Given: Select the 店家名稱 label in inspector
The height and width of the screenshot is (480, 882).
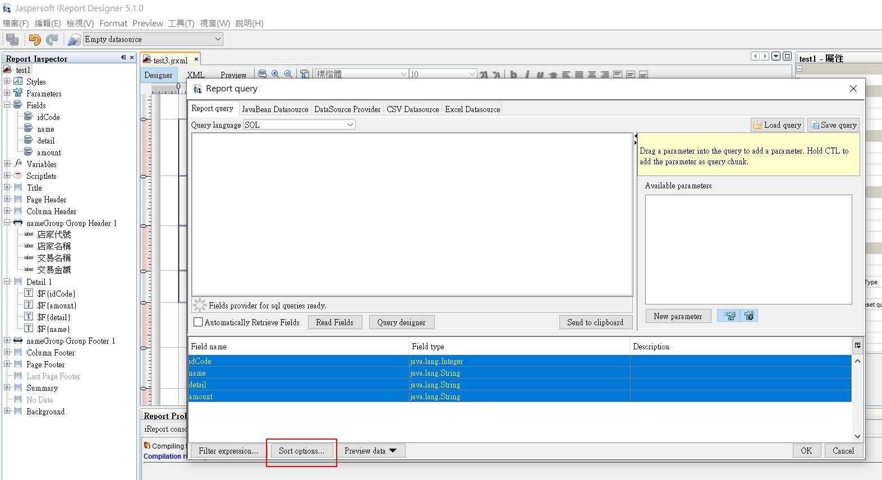Looking at the screenshot, I should pyautogui.click(x=54, y=246).
